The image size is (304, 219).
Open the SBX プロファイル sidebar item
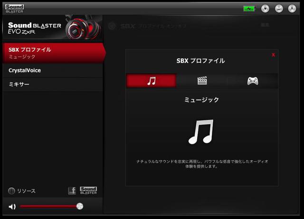[x=51, y=53]
